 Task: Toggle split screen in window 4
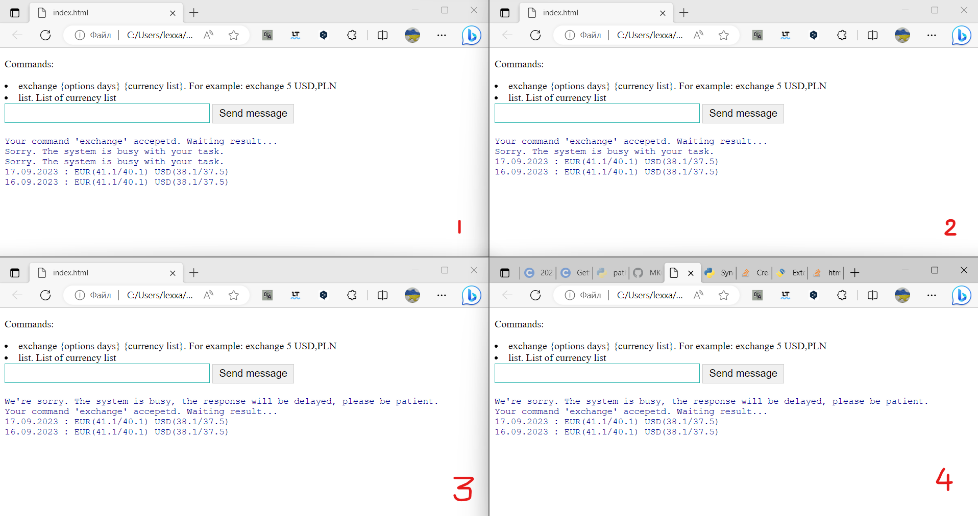(872, 295)
